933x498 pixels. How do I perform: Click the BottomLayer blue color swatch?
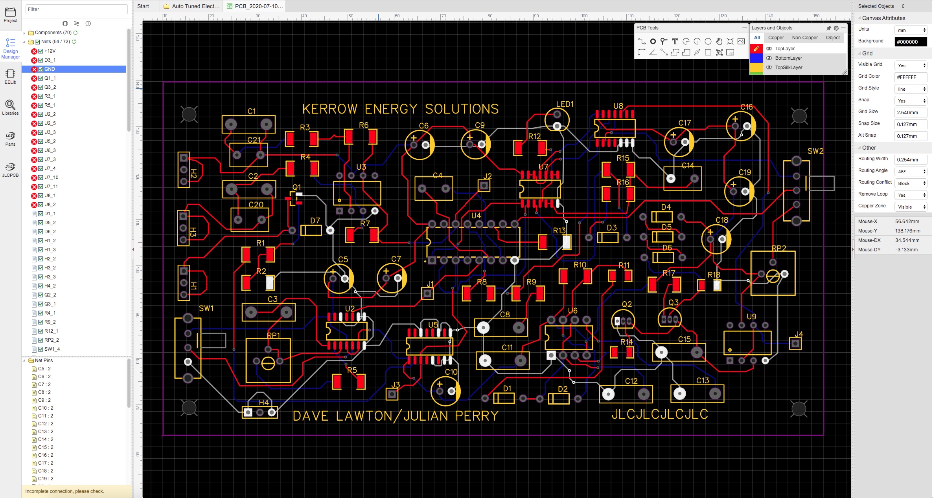(756, 58)
